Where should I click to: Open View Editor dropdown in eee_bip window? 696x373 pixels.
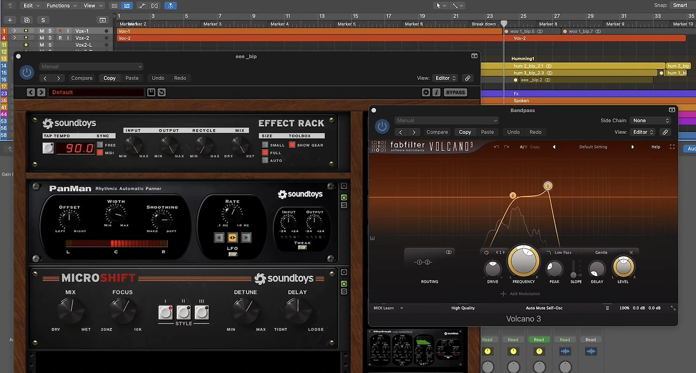pos(445,78)
